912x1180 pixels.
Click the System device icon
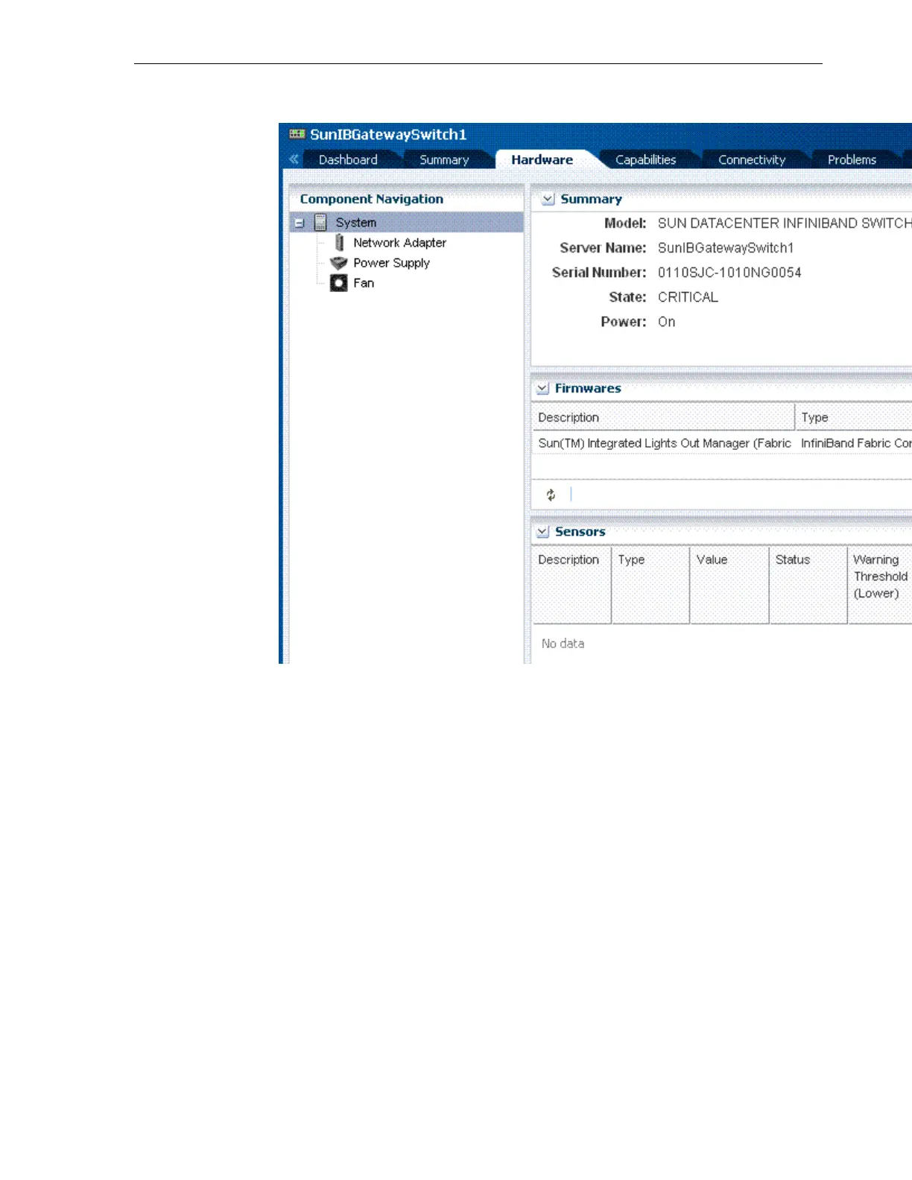[320, 222]
